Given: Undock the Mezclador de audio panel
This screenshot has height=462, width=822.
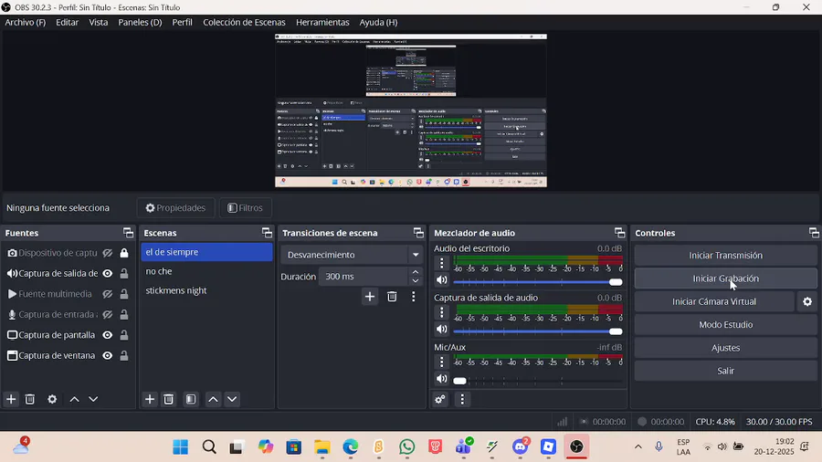Looking at the screenshot, I should click(619, 233).
